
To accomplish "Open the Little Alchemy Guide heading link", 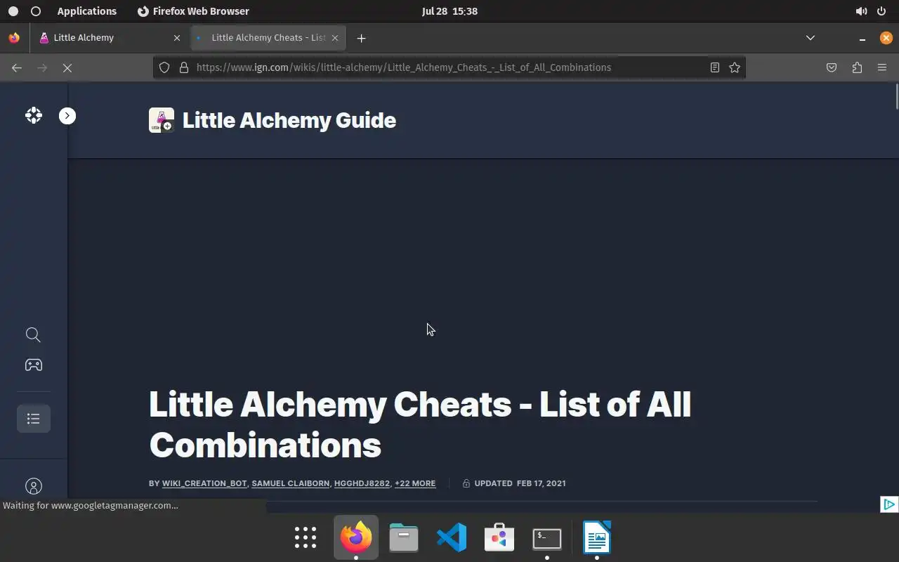I will (289, 120).
